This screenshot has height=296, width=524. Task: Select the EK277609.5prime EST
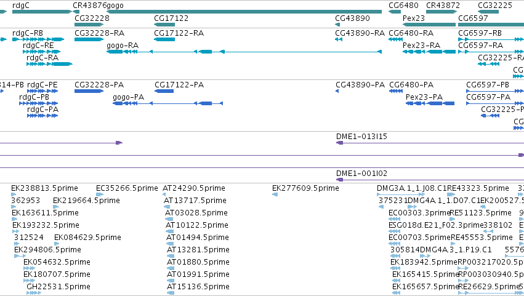point(275,194)
